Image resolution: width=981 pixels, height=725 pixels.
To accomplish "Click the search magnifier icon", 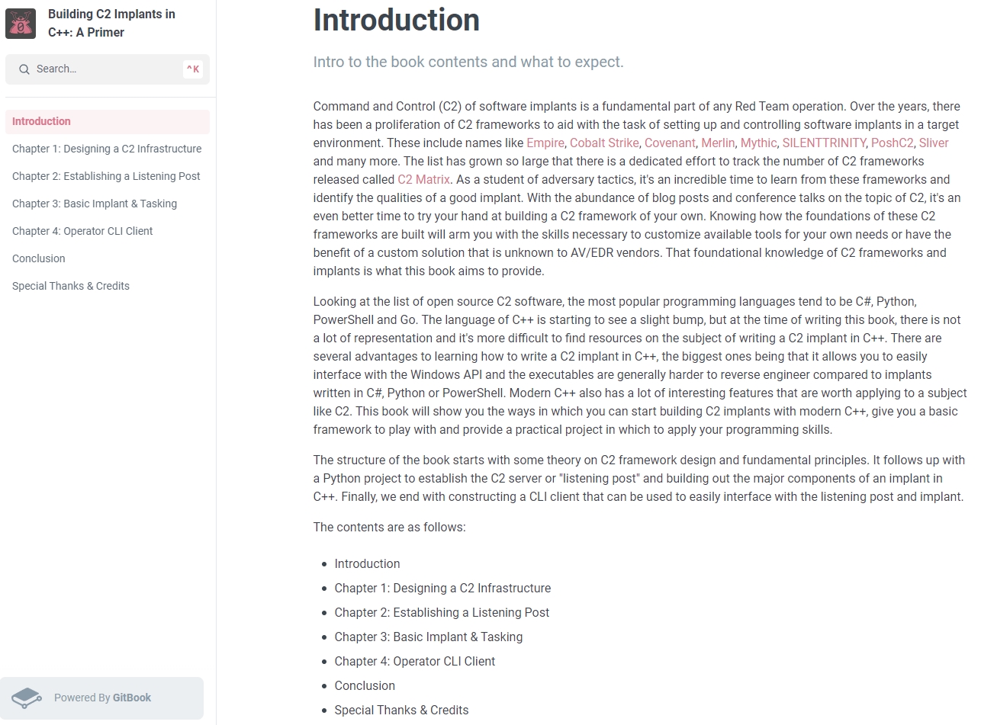I will 24,69.
